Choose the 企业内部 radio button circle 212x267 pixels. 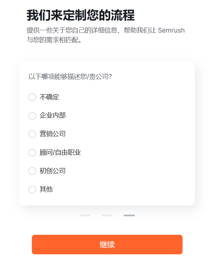32,116
